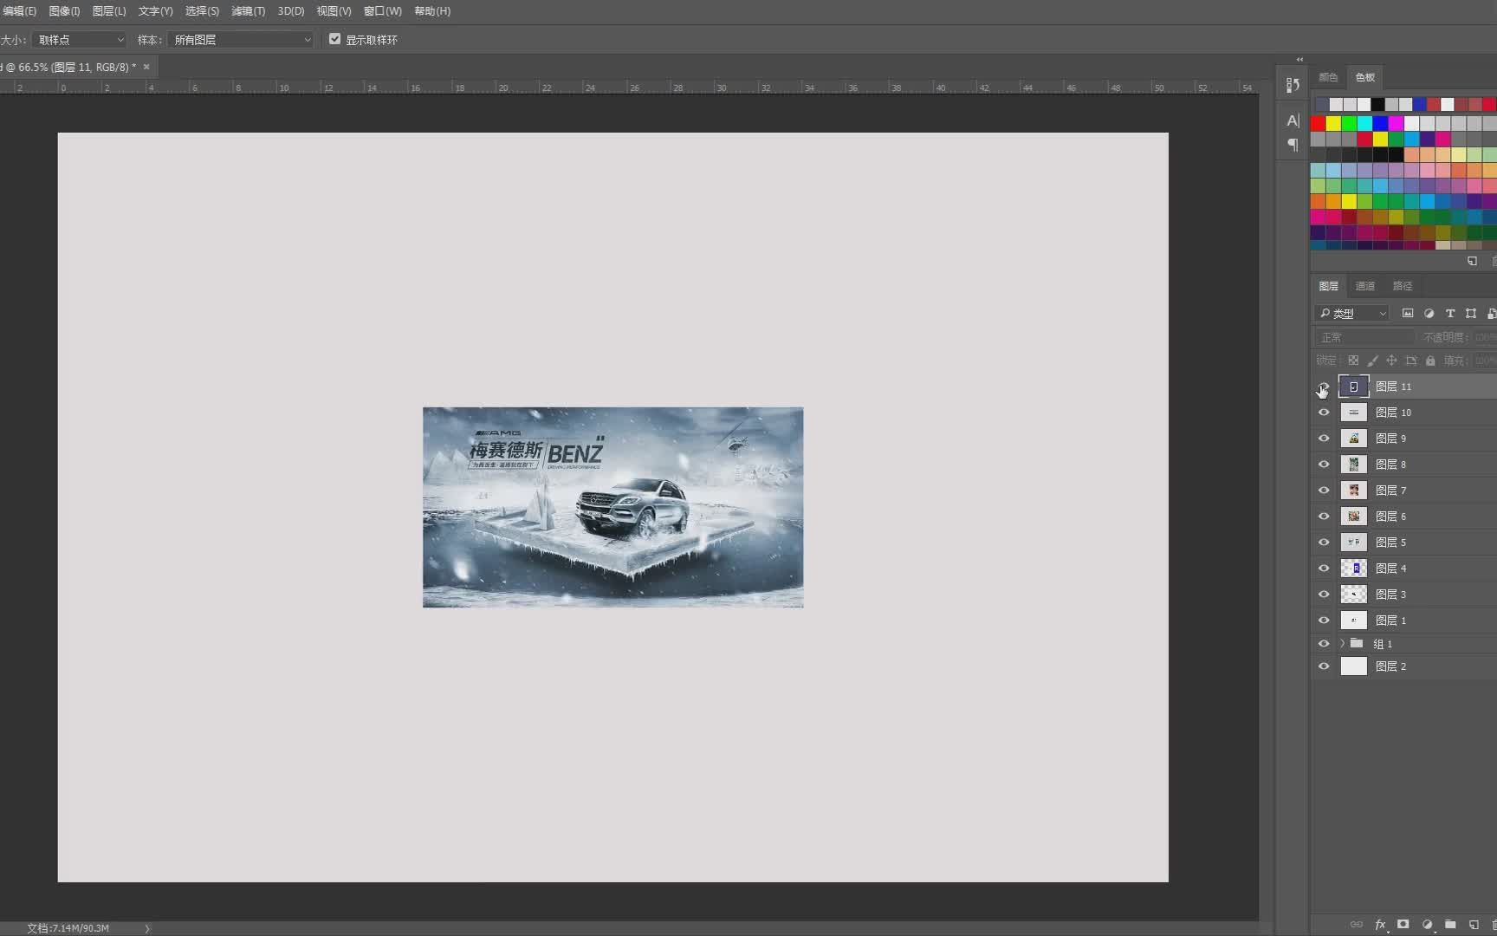Hide 图层 2 visibility eye
Image resolution: width=1497 pixels, height=936 pixels.
tap(1324, 666)
